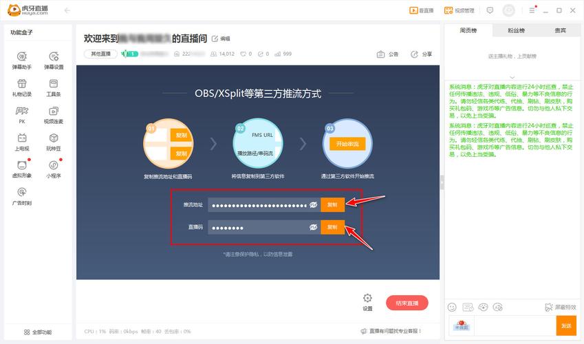Click the viewer count 14,012

click(x=222, y=54)
